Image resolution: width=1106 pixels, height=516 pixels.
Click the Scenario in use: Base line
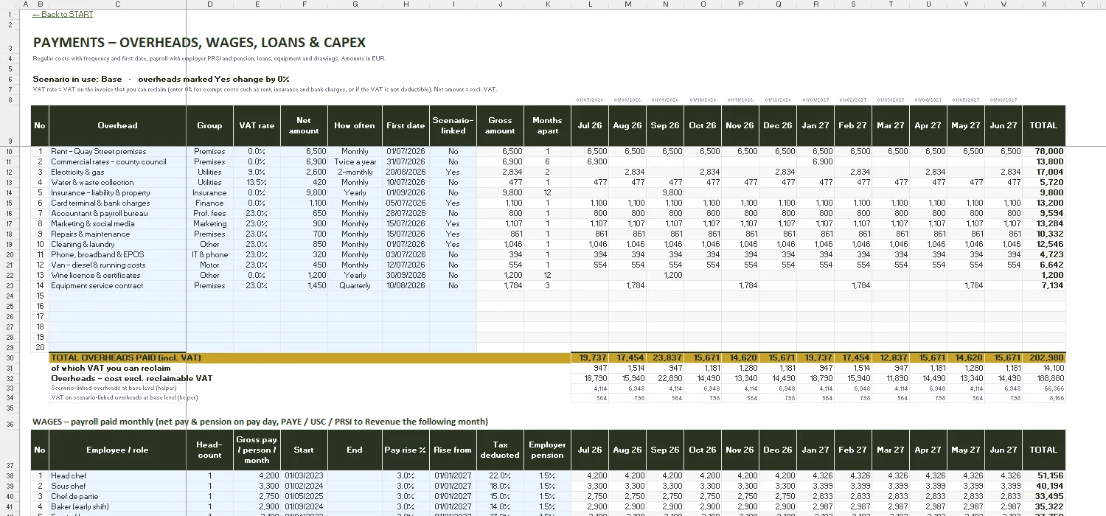pos(161,79)
